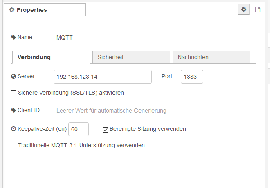Switch to the Sicherheit tab

[x=131, y=57]
